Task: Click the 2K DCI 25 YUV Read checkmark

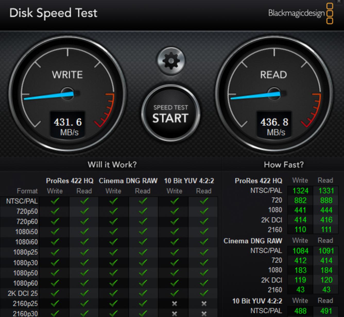Action: [204, 293]
